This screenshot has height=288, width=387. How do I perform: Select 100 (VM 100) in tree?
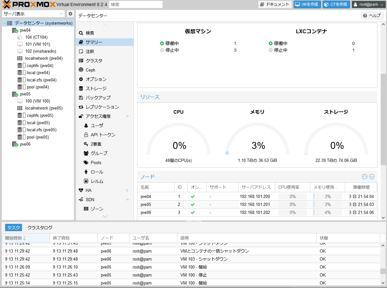coord(38,101)
